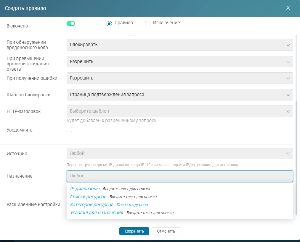Click the Показать дерево link

click(132, 205)
